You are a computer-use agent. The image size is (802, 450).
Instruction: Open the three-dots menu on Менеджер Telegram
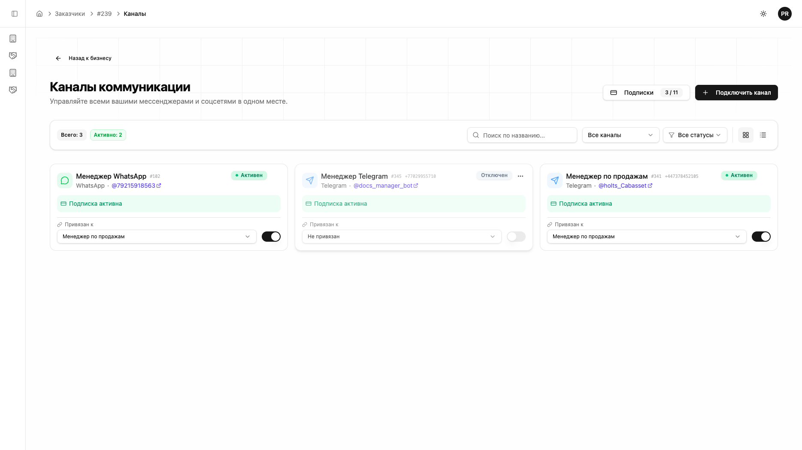(x=521, y=176)
